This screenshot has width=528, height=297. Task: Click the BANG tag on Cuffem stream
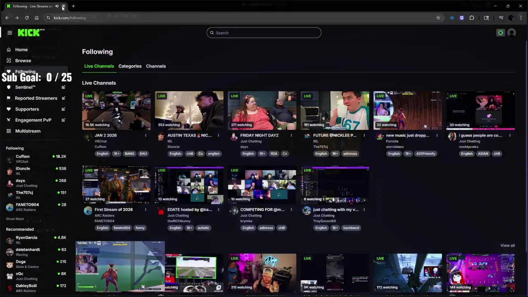click(130, 153)
